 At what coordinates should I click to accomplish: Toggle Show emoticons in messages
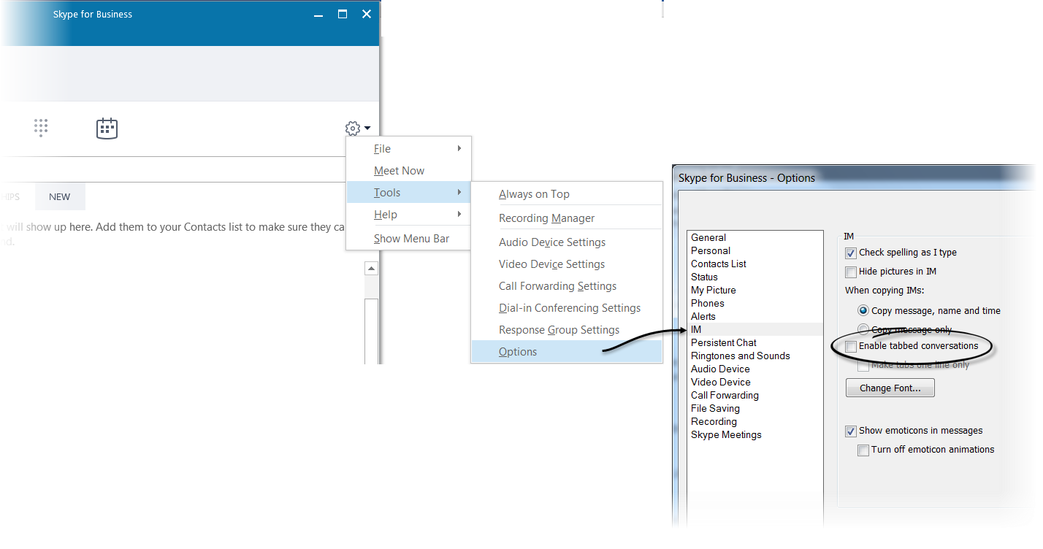850,431
